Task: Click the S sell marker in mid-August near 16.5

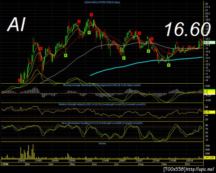Action: click(x=152, y=39)
